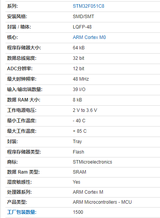Screen dimensions: 160x218
Task: Open the ARM Cortex M0 core link
Action: [89, 37]
